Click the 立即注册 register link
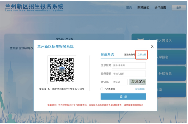This screenshot has height=124, width=188. [x=142, y=55]
